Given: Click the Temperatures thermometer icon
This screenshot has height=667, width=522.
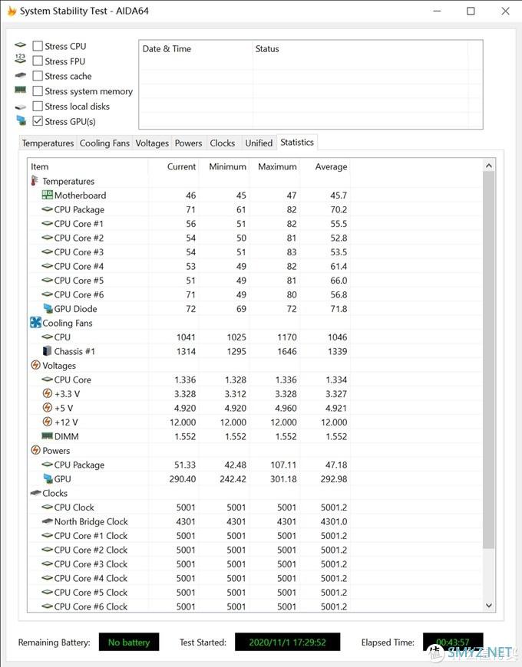Looking at the screenshot, I should [35, 181].
